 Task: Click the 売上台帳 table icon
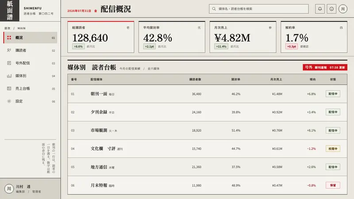click(9, 88)
